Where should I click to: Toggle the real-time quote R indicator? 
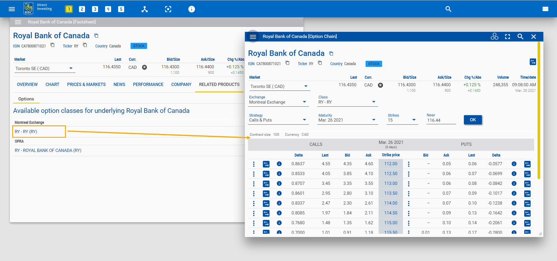(380, 85)
